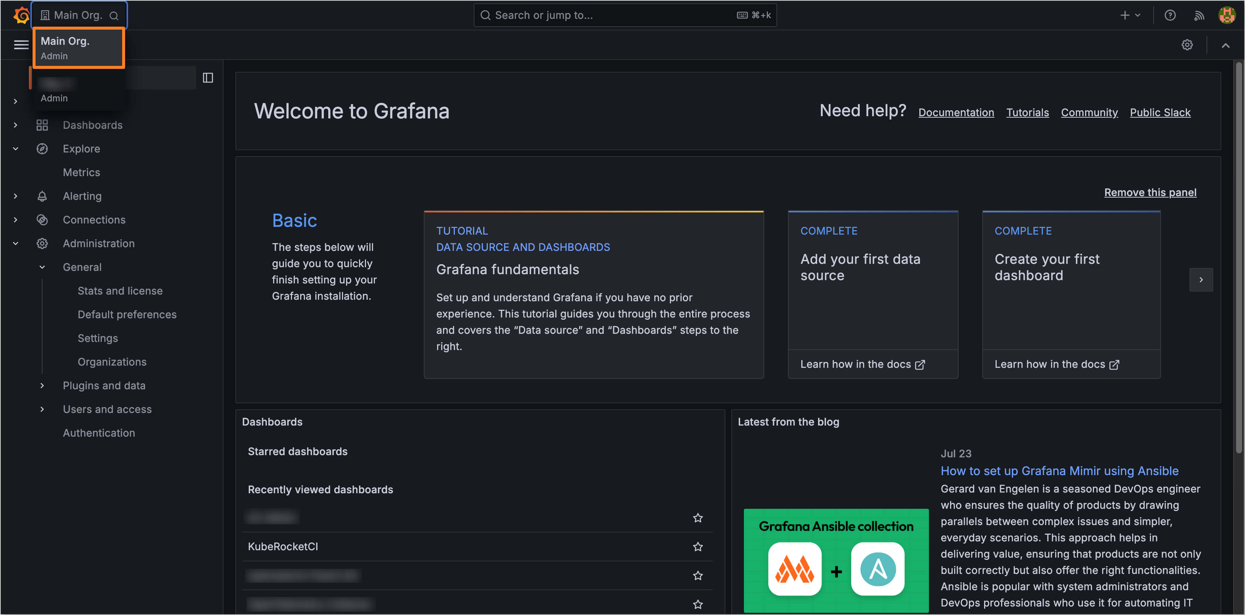Open the Documentation link
The image size is (1245, 615).
(956, 112)
